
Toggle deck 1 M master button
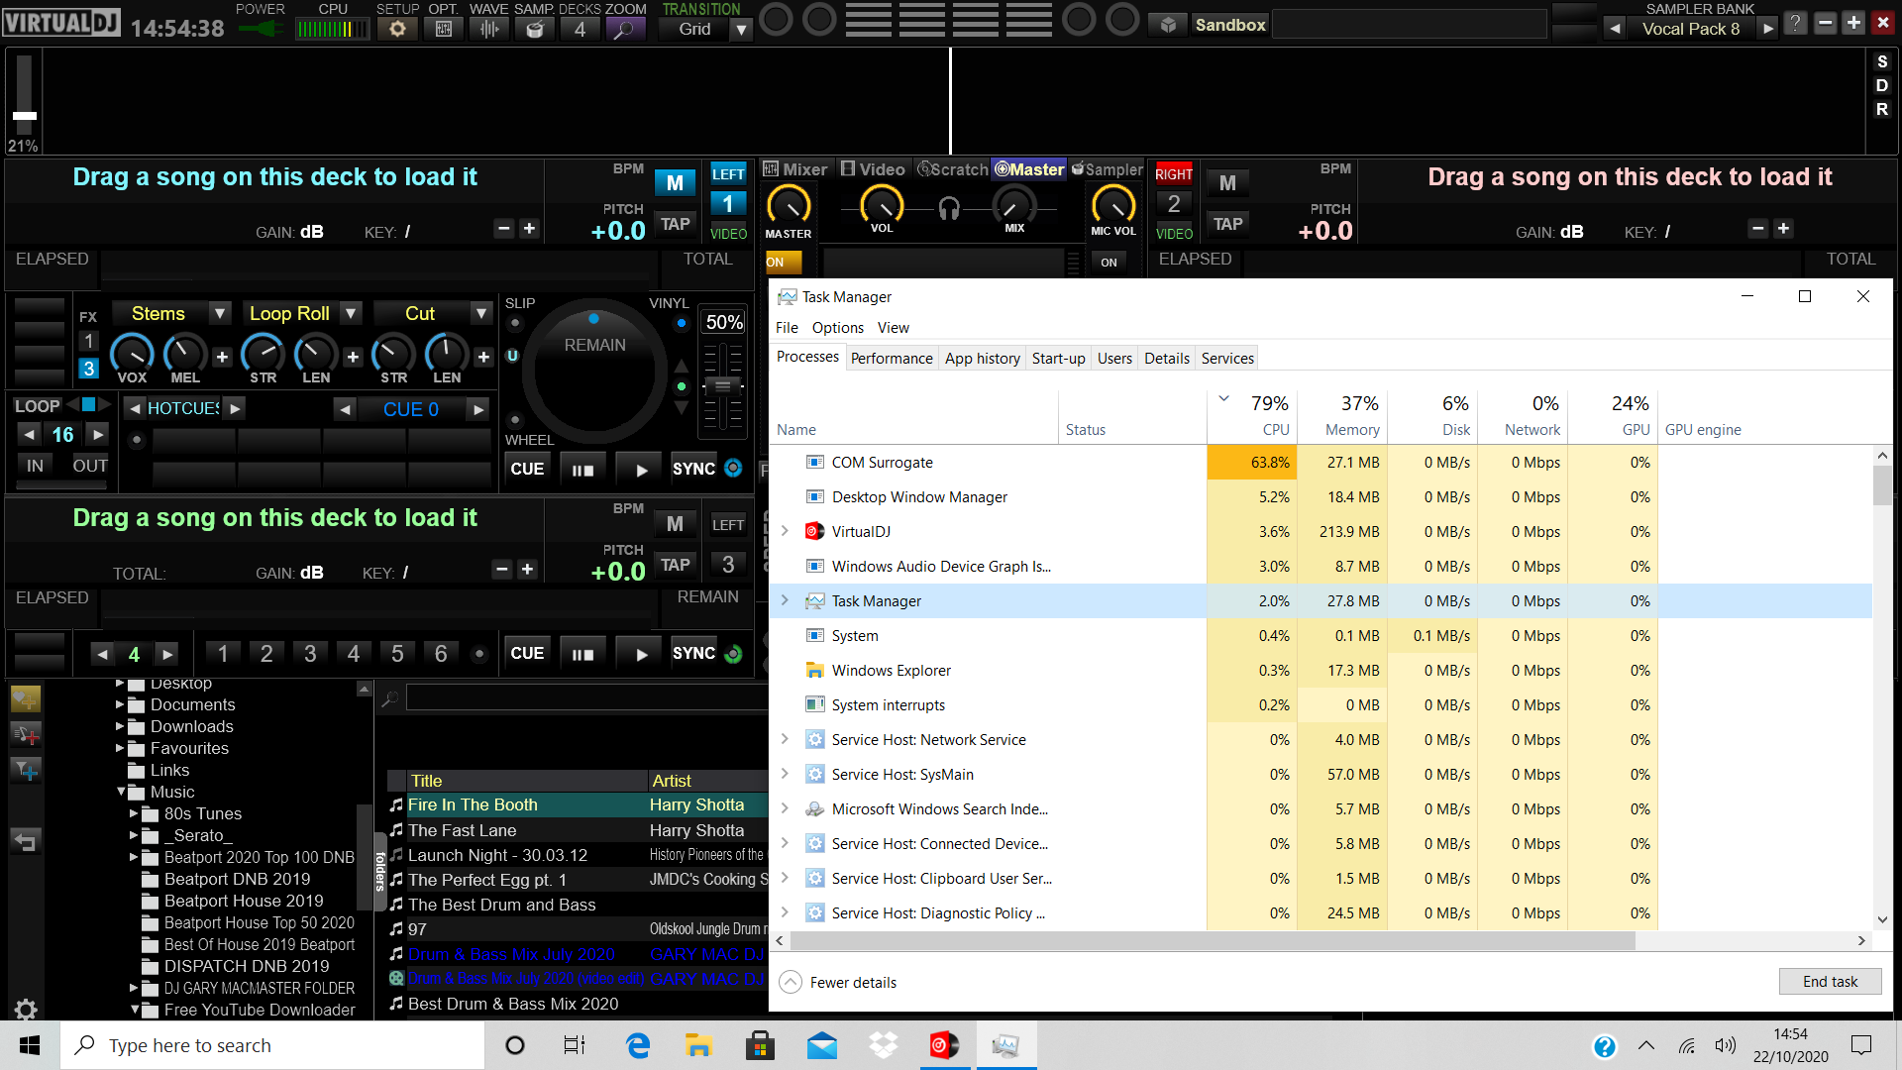tap(675, 182)
